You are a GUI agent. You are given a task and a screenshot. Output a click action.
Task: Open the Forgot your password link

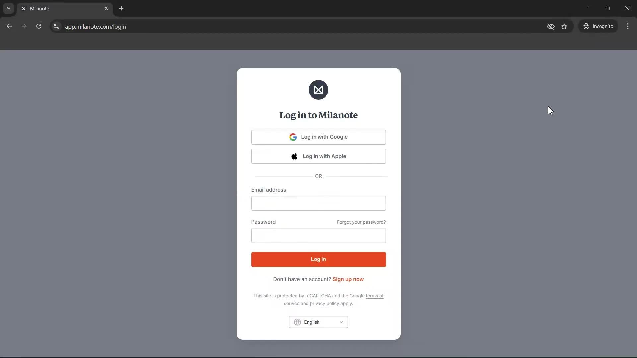[x=361, y=222]
